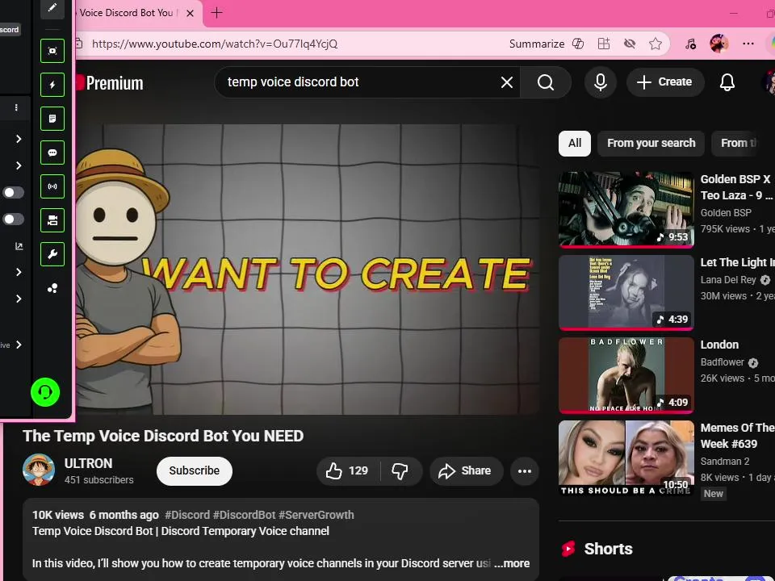Screen dimensions: 775x581
Task: Click the three-circles icon below the wrench
Action: (x=52, y=288)
